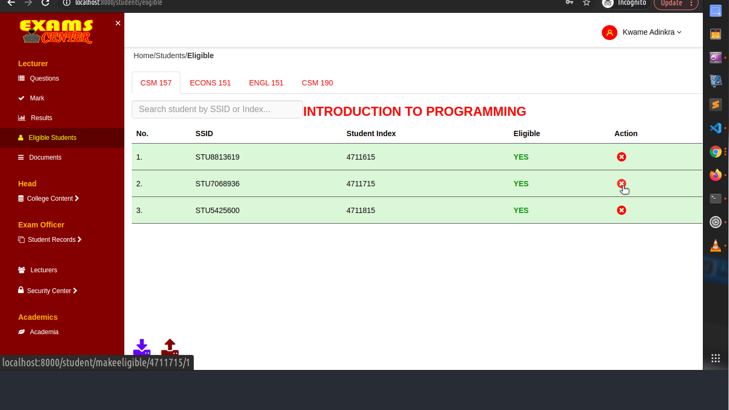
Task: Click the Incognito indicator
Action: [x=625, y=3]
